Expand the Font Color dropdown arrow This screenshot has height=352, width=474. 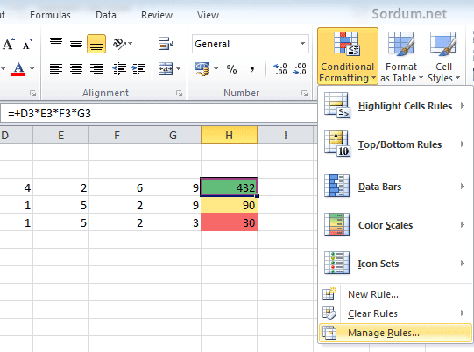[x=32, y=69]
